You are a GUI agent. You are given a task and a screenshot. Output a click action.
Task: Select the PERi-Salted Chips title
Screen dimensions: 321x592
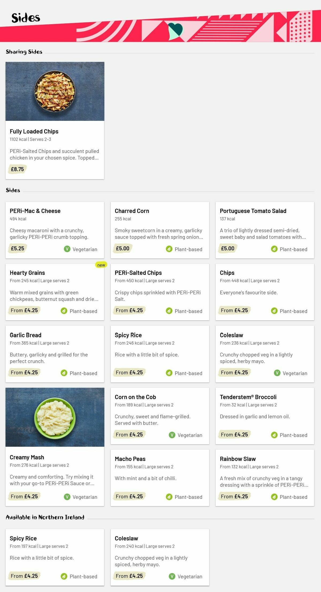[138, 273]
